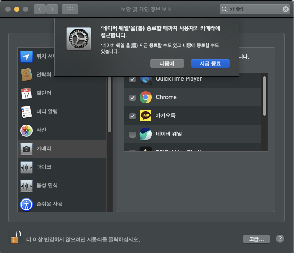Click the 카메라 search field
Screen dimensions: 294x253
coord(254,9)
